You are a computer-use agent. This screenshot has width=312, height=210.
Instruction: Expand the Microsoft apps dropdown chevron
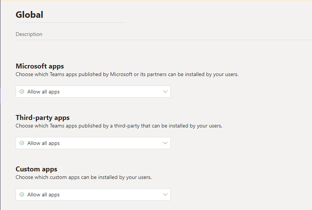point(165,92)
